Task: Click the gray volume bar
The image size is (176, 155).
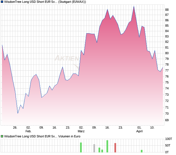Action: 94,148
